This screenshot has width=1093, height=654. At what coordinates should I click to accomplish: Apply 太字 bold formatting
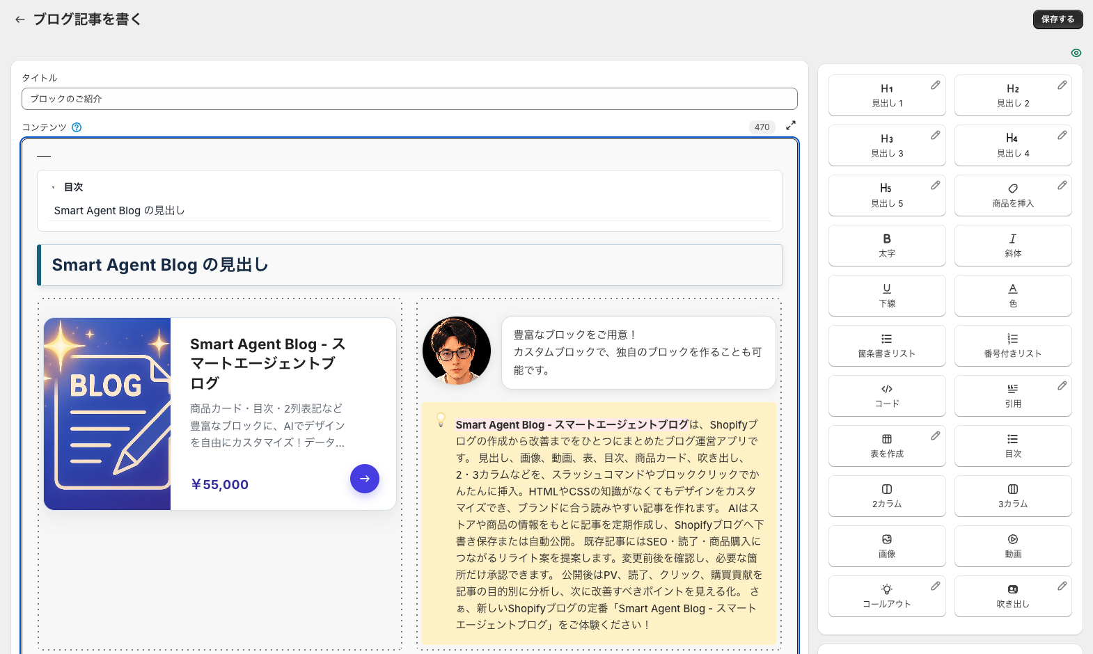tap(887, 246)
